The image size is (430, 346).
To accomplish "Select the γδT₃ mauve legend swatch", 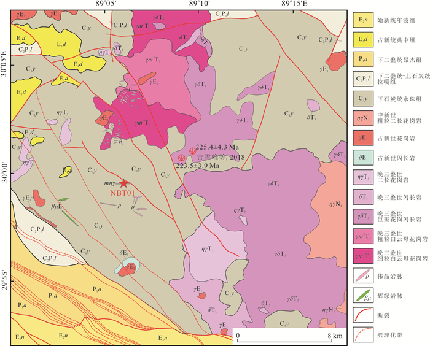I will (363, 217).
